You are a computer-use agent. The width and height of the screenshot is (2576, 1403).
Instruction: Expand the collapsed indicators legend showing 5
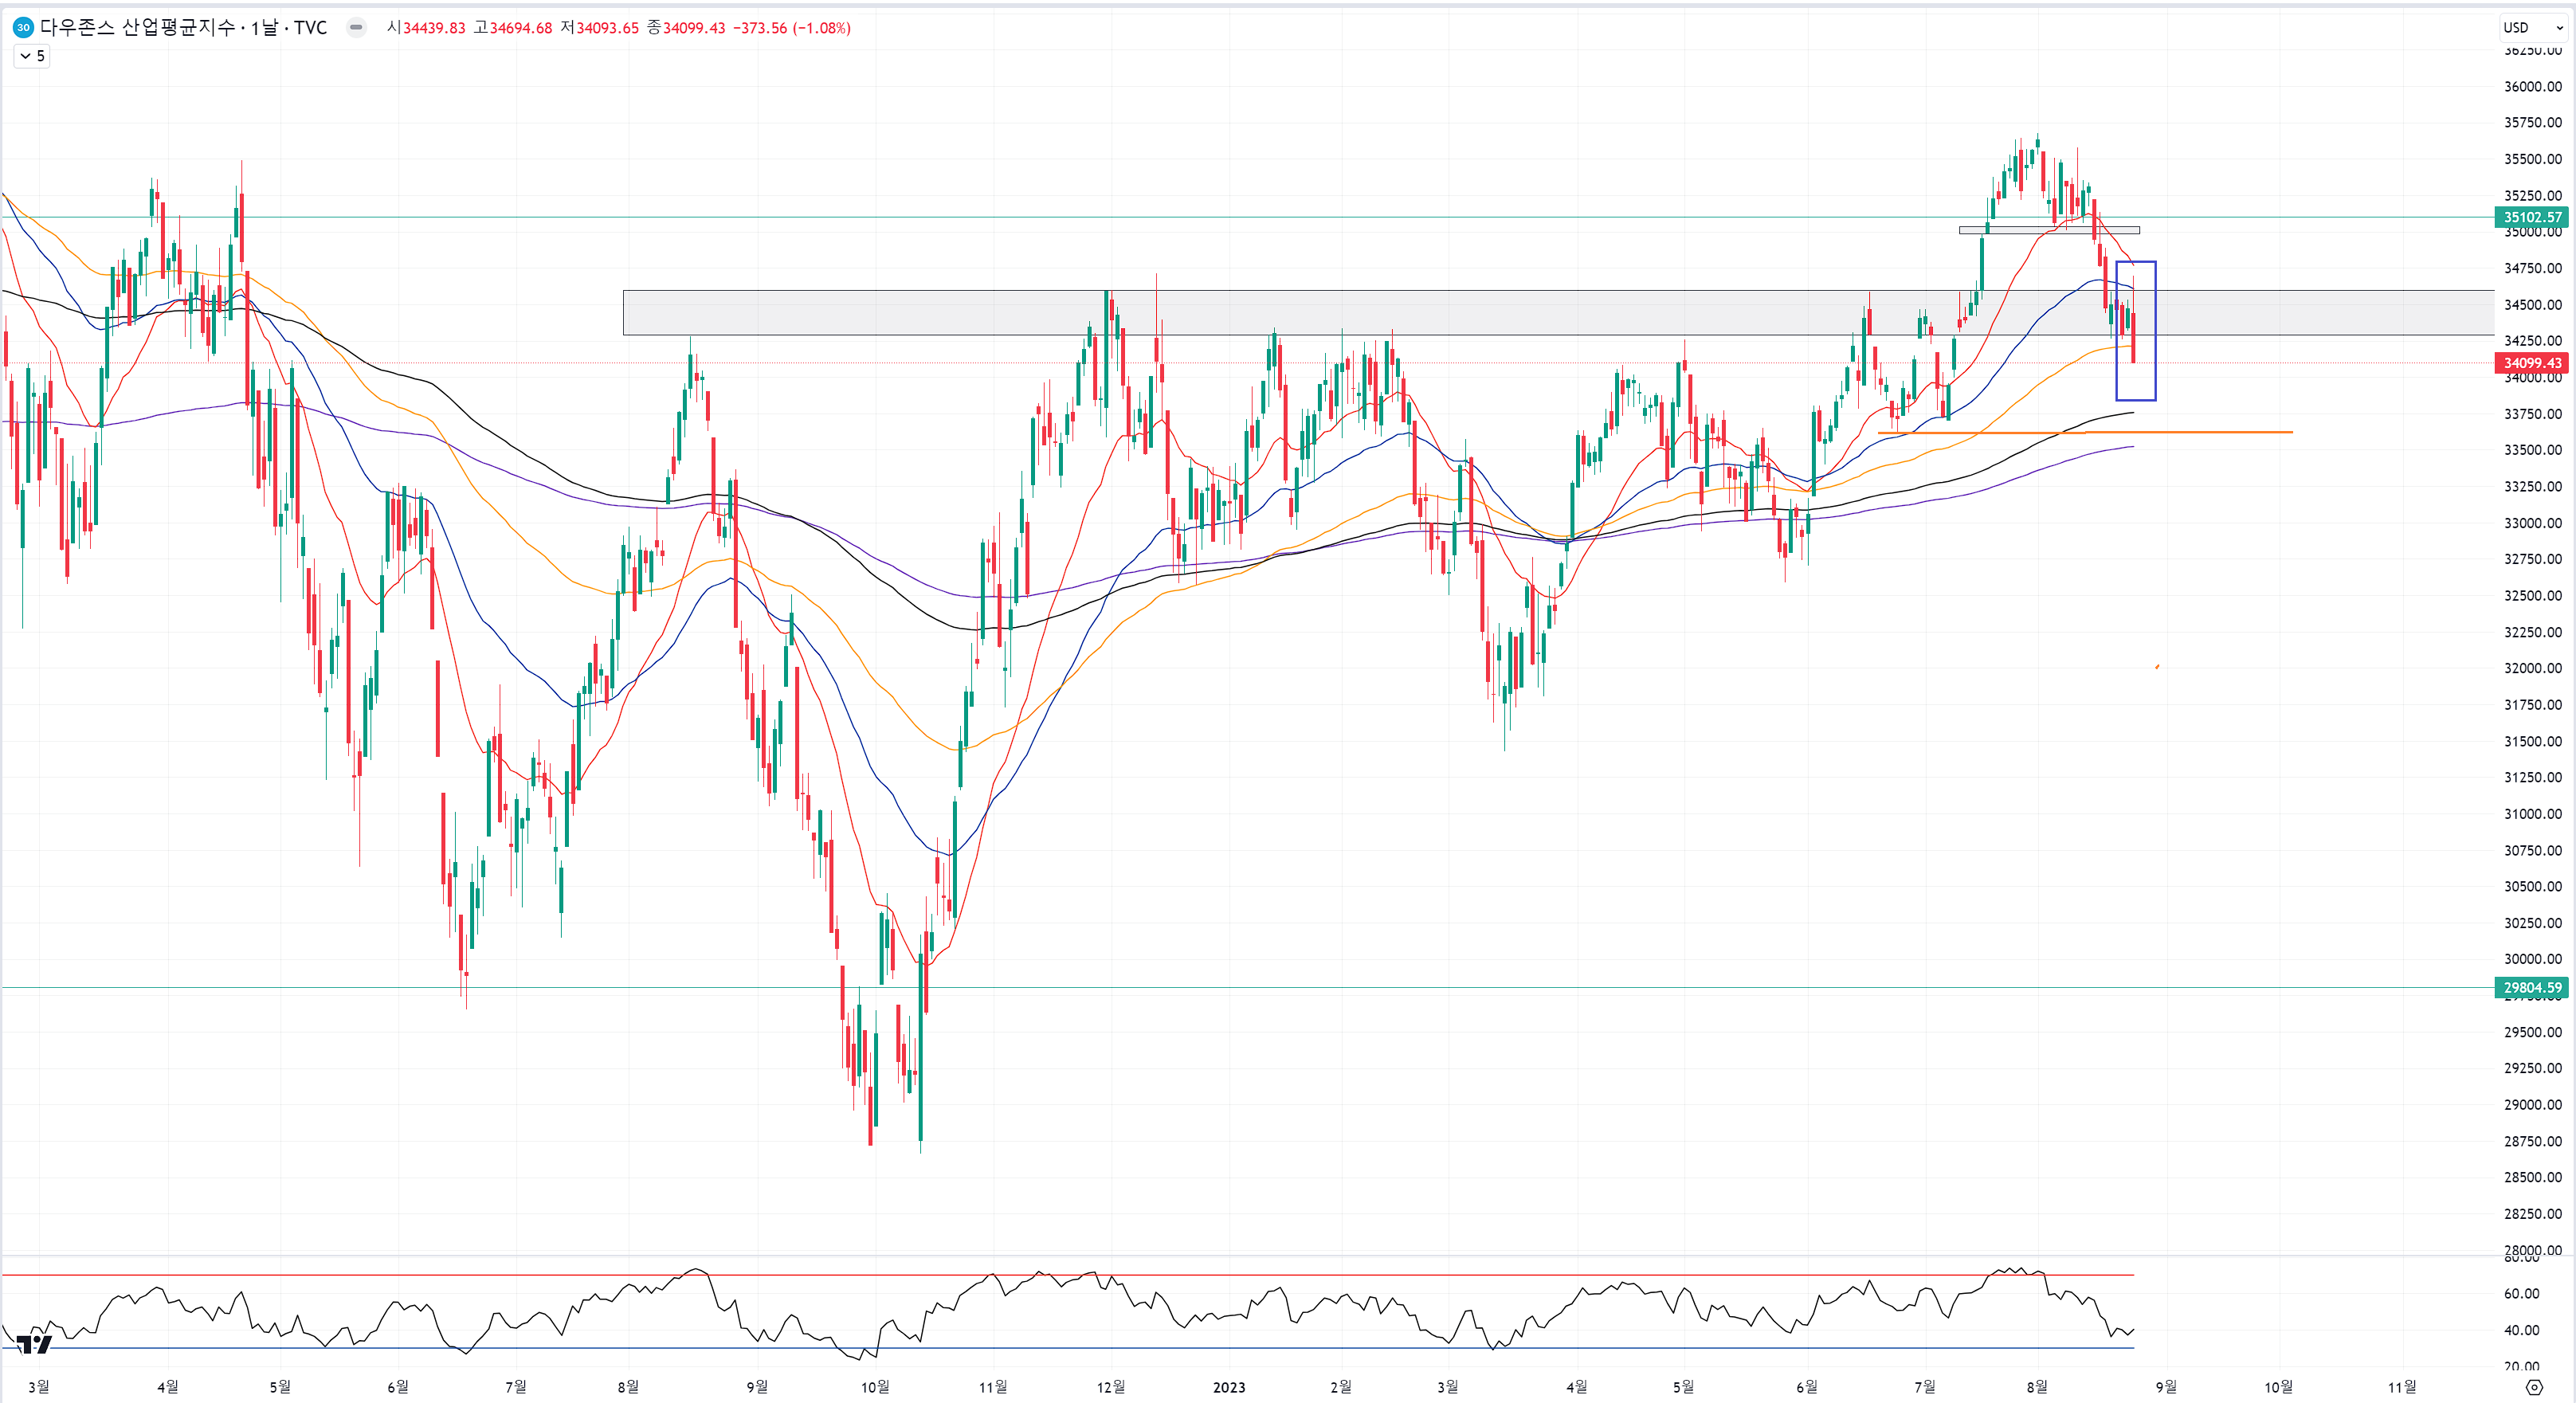(x=32, y=56)
